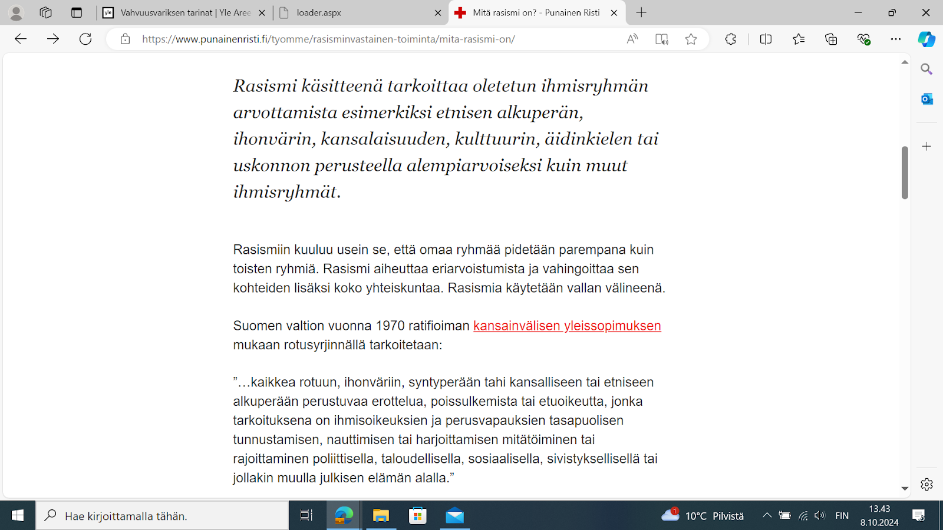The height and width of the screenshot is (530, 943).
Task: Add a new sidebar app
Action: [926, 146]
